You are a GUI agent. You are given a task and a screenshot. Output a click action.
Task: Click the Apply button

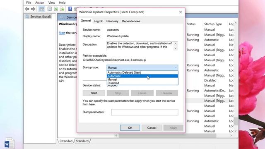click(173, 128)
